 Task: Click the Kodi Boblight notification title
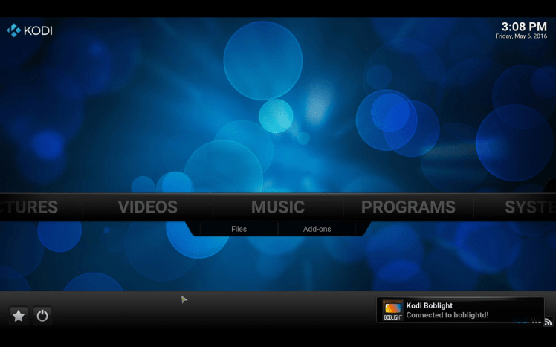point(429,305)
